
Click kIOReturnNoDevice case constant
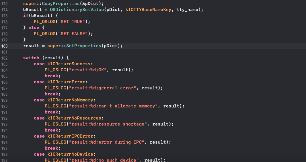pos(71,154)
